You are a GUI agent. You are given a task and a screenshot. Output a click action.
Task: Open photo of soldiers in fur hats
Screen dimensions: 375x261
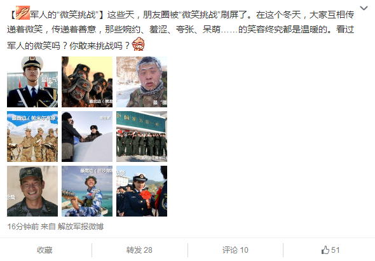(x=87, y=82)
